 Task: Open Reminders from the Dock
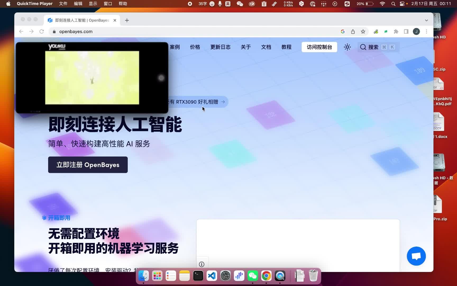pyautogui.click(x=171, y=276)
